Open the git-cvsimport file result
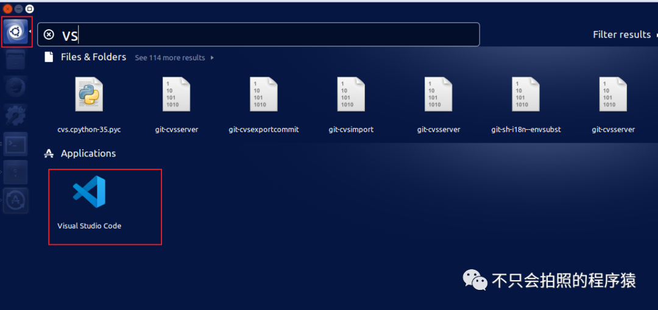 (351, 105)
